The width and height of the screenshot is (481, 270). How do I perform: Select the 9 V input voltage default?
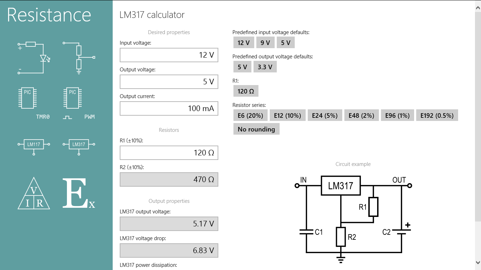[x=265, y=43]
